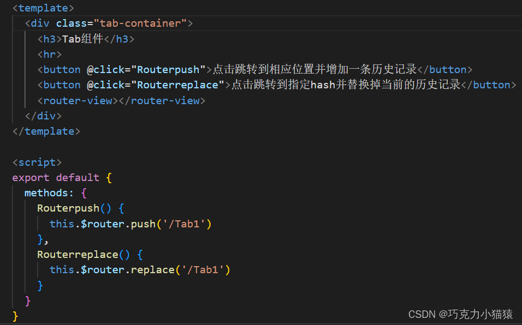
Task: Click the text 点击跳转到相应位置并增加一条历史记录
Action: (315, 69)
